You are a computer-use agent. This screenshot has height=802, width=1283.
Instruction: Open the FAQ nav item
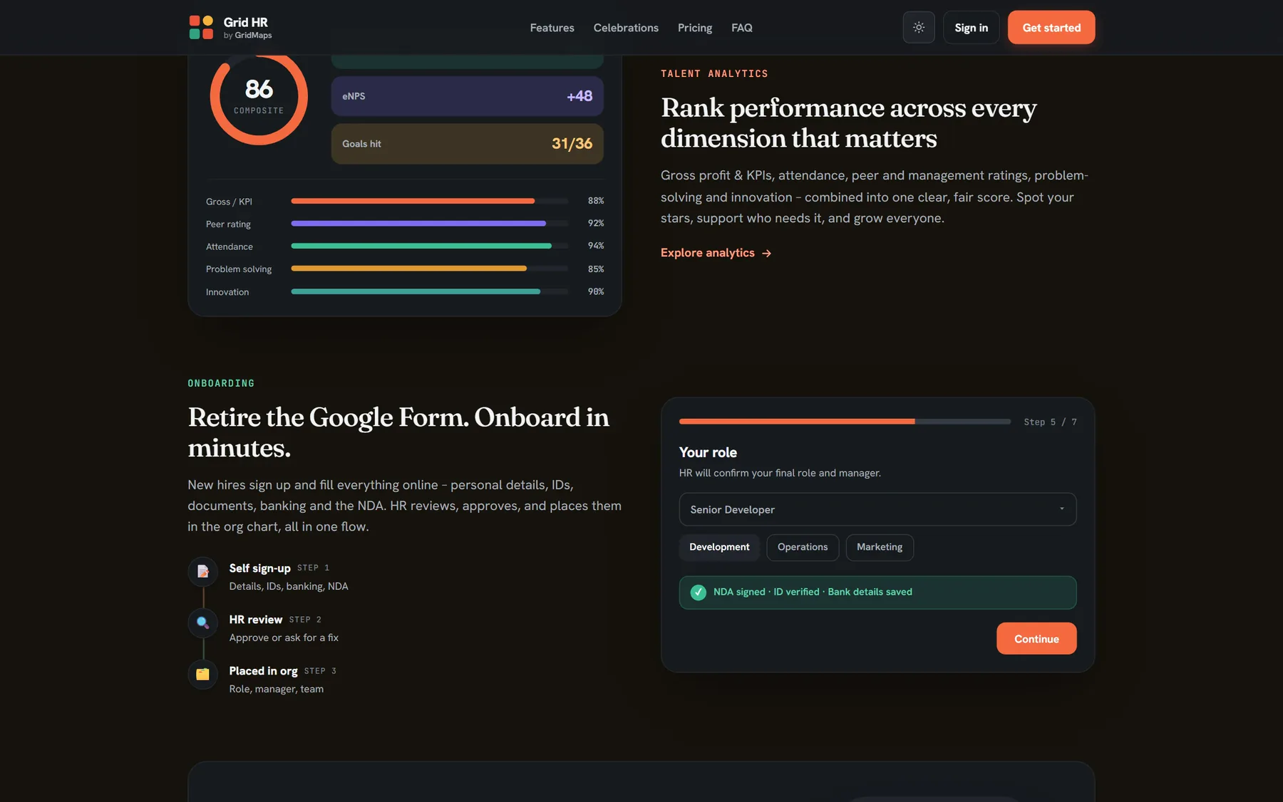pyautogui.click(x=742, y=28)
